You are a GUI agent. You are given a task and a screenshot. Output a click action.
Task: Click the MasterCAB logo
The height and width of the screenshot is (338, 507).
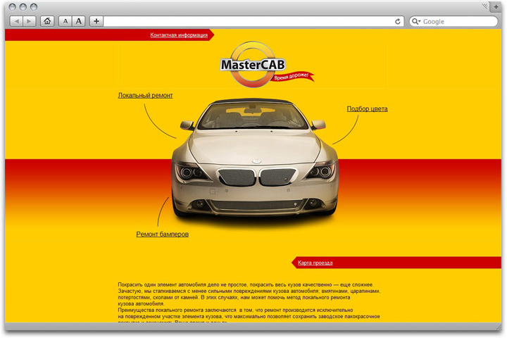(253, 65)
